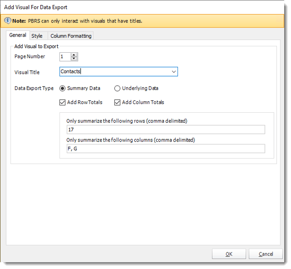Switch to the General tab
Image resolution: width=291 pixels, height=269 pixels.
click(x=18, y=35)
